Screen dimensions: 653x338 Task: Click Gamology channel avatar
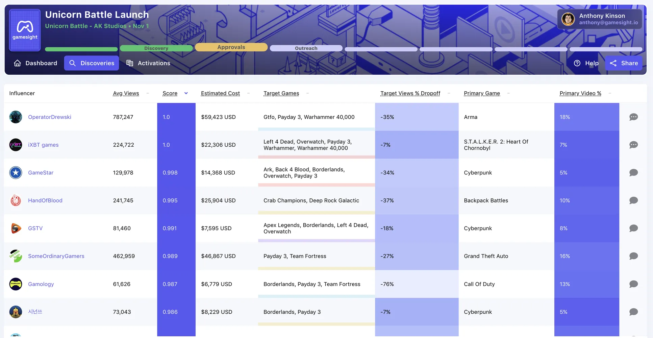[16, 284]
